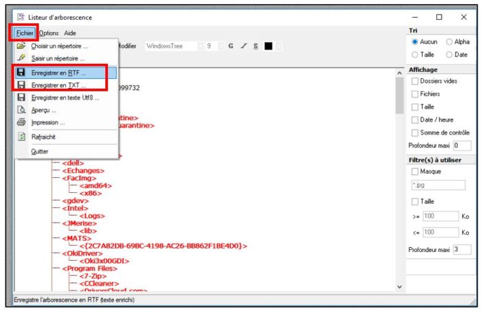Viewport: 481px width, 311px height.
Task: Enable the Dossiers vides checkbox
Action: click(x=415, y=82)
